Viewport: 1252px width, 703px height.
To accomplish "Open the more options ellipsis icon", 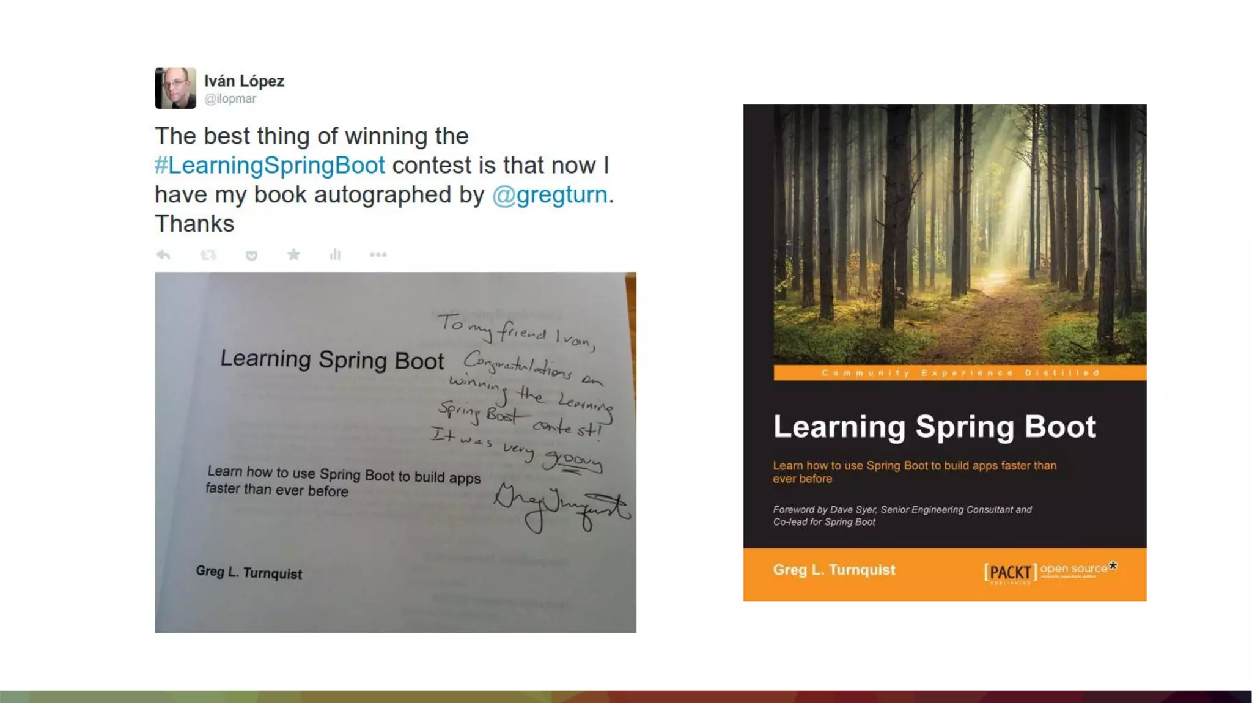I will coord(378,255).
